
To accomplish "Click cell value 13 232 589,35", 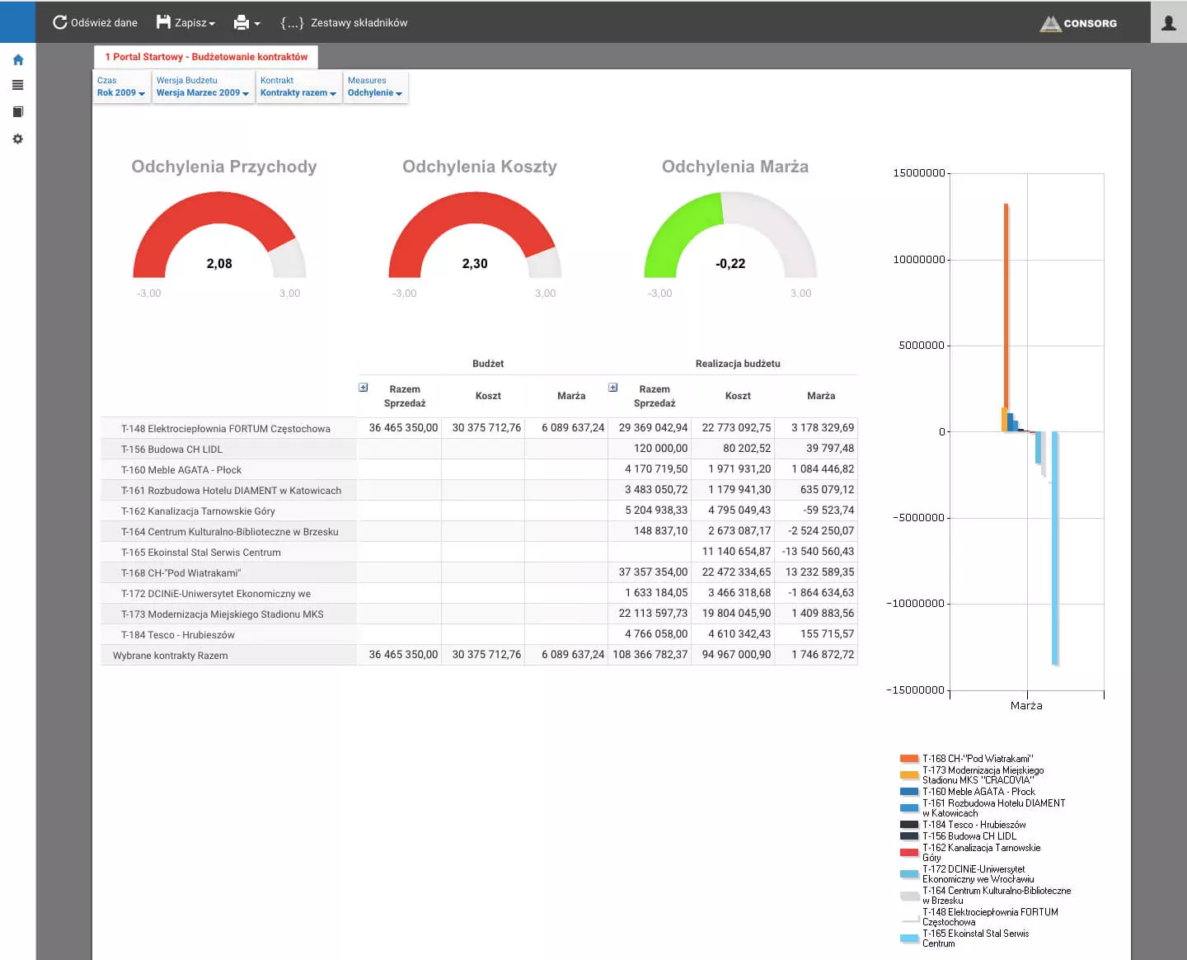I will click(819, 572).
